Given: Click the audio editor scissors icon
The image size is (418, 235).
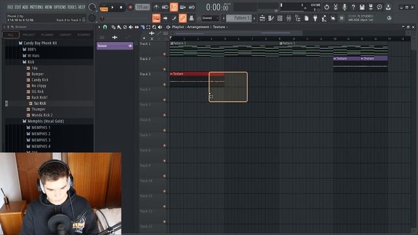Looking at the screenshot, I should [x=336, y=7].
